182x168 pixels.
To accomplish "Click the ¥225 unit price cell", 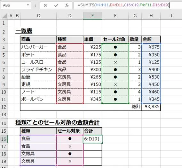I will (93, 47).
